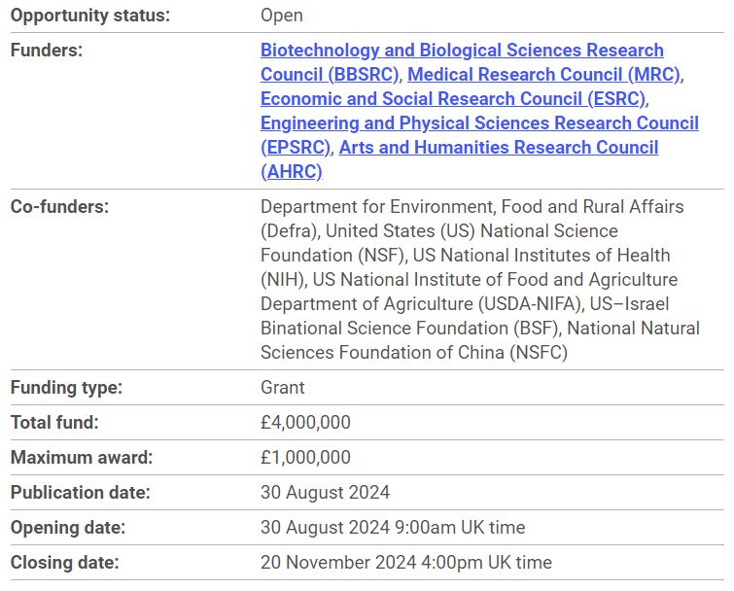The height and width of the screenshot is (591, 734).
Task: Select the £1,000,000 maximum award value
Action: (305, 458)
